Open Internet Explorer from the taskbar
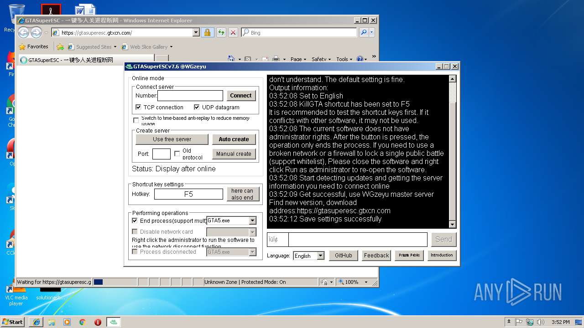584x328 pixels. pos(36,322)
